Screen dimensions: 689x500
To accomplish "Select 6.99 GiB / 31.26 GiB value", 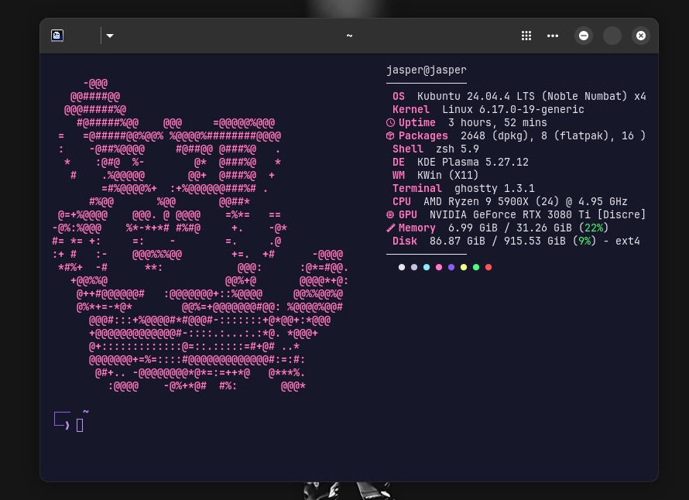I will (x=509, y=228).
